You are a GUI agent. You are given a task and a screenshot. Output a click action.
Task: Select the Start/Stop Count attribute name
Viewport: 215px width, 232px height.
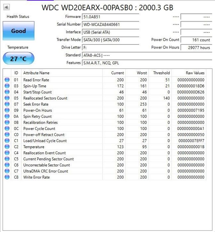pyautogui.click(x=37, y=92)
